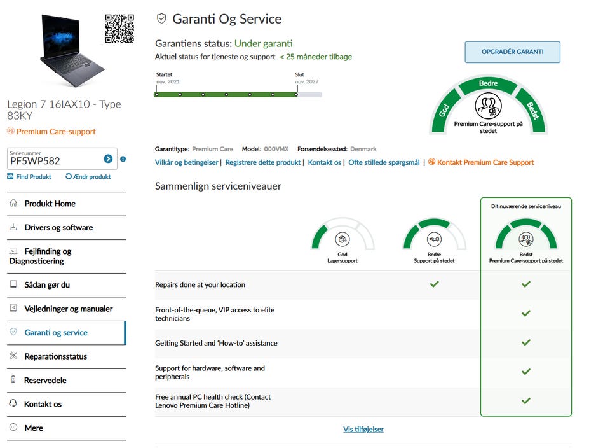The width and height of the screenshot is (610, 448).
Task: Click the Premium Care icon in large gauge
Action: (x=488, y=106)
